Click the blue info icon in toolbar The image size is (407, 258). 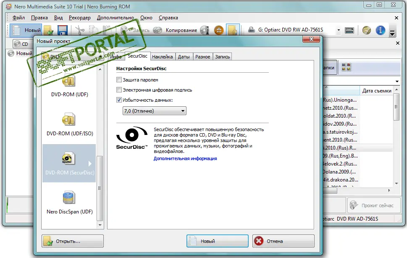click(x=381, y=30)
